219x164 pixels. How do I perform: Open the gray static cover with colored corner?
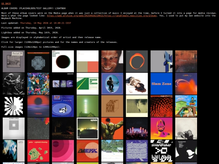click(38, 128)
